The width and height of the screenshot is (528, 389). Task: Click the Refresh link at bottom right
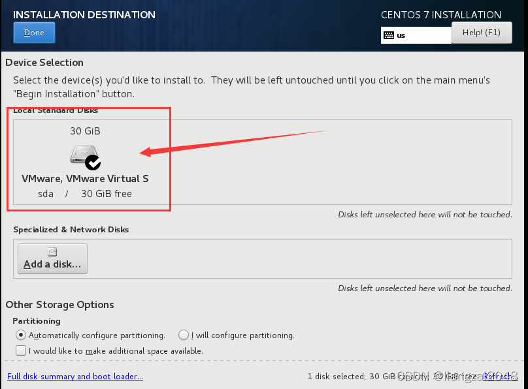pos(500,376)
